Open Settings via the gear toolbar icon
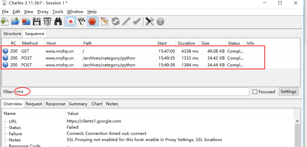The height and width of the screenshot is (147, 307). [161, 21]
